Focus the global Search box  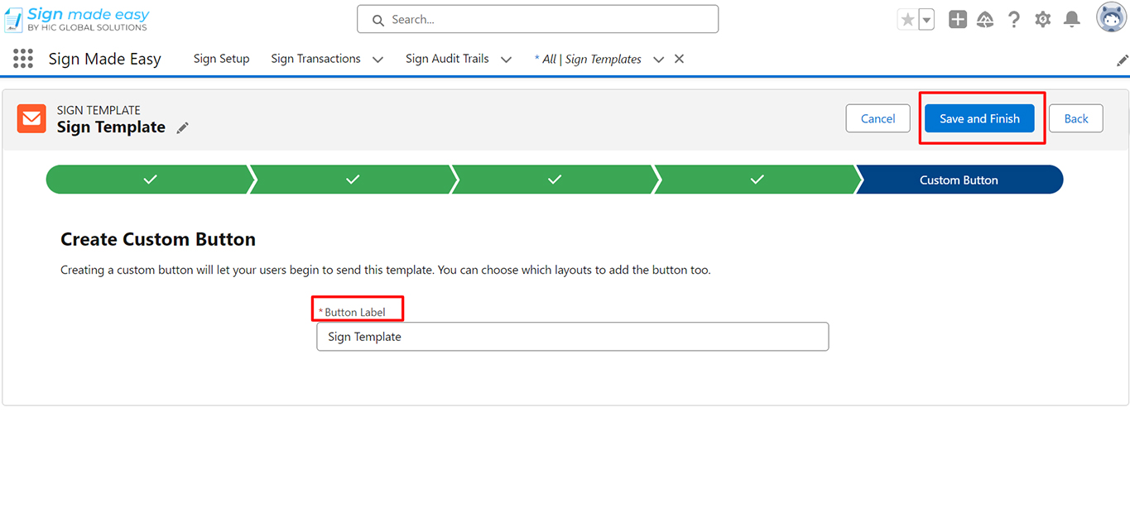[x=537, y=19]
